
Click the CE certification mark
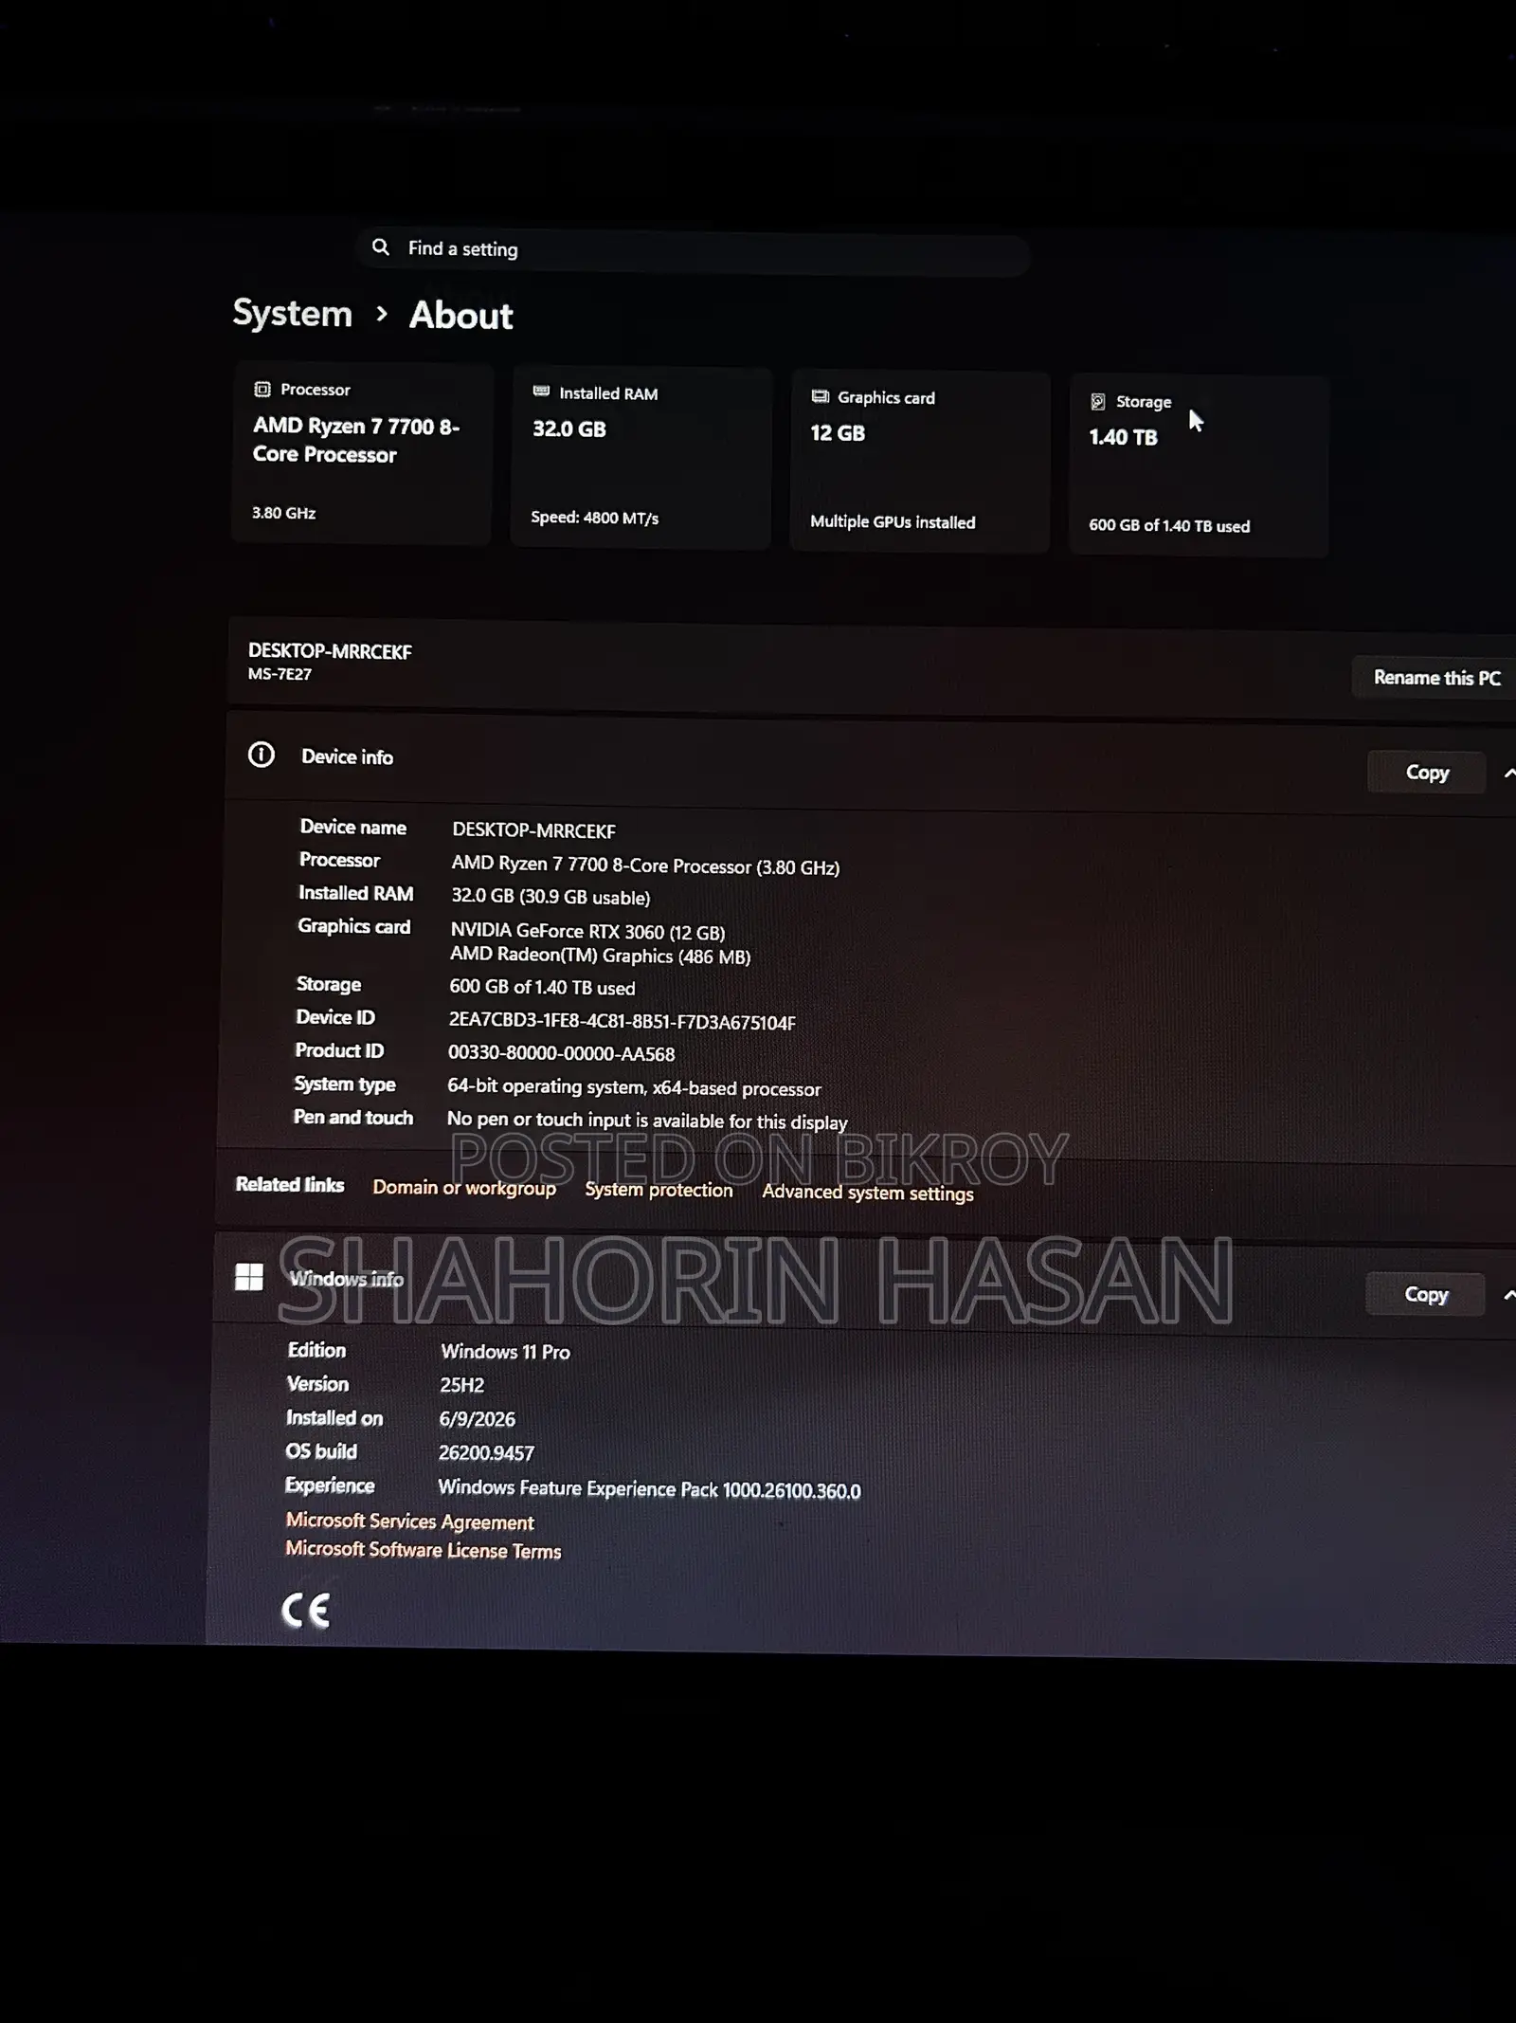306,1611
